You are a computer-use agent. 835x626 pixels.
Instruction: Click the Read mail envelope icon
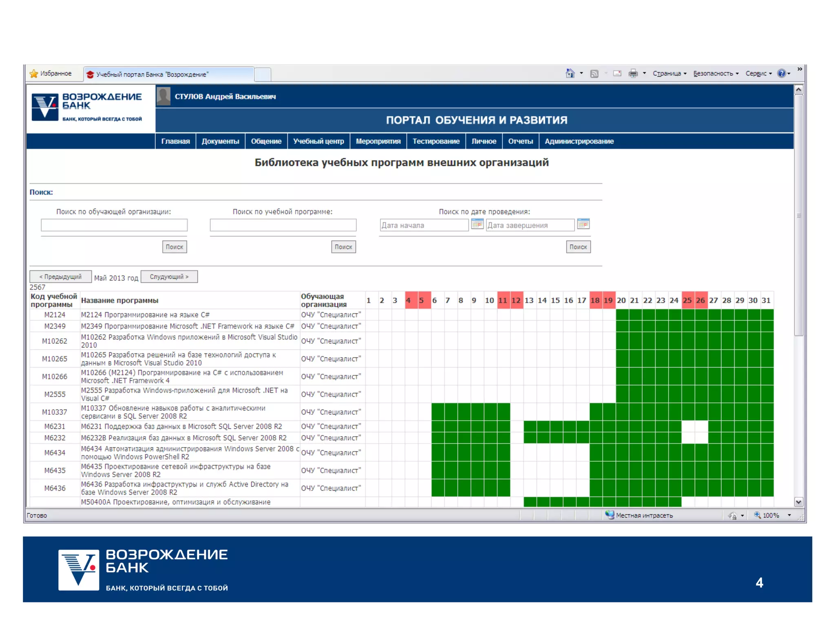pyautogui.click(x=617, y=74)
